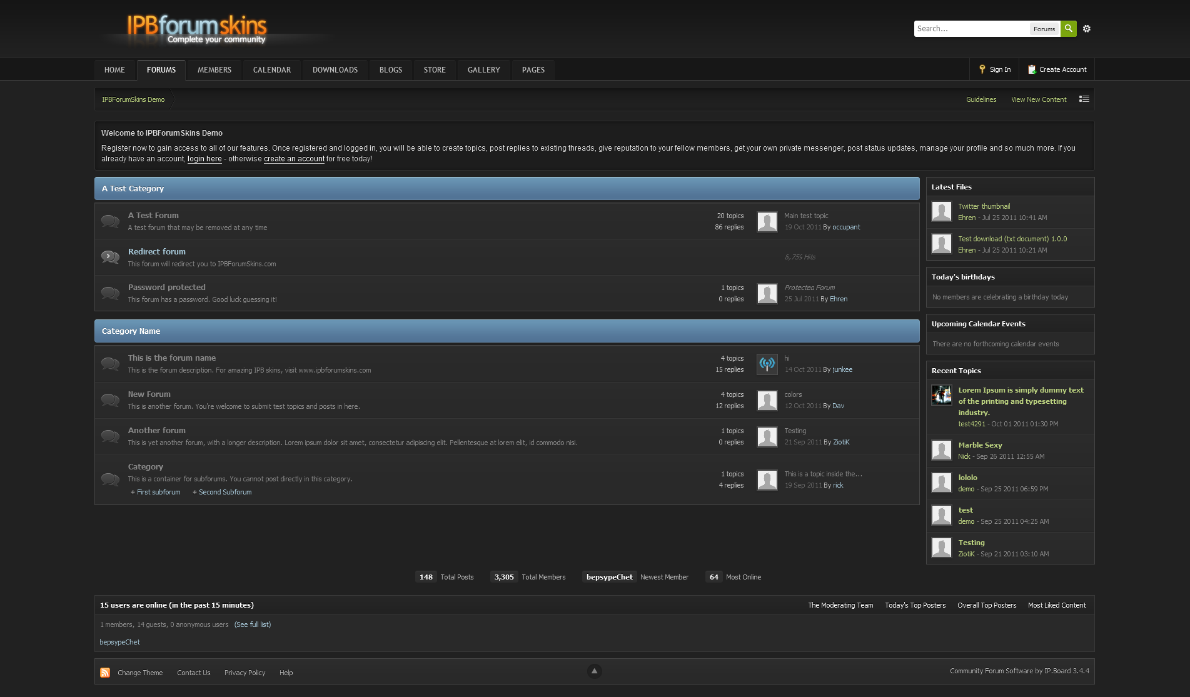Image resolution: width=1190 pixels, height=697 pixels.
Task: Go to the CALENDAR tab
Action: tap(272, 70)
